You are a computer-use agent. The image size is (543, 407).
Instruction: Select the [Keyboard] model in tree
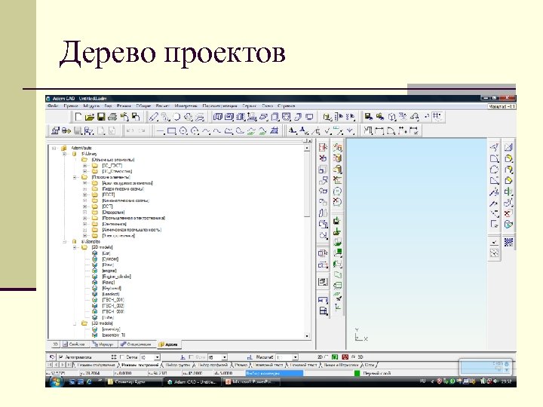pos(112,288)
